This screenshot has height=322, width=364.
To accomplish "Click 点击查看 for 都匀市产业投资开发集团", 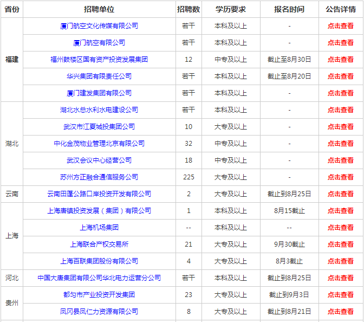I will [341, 295].
